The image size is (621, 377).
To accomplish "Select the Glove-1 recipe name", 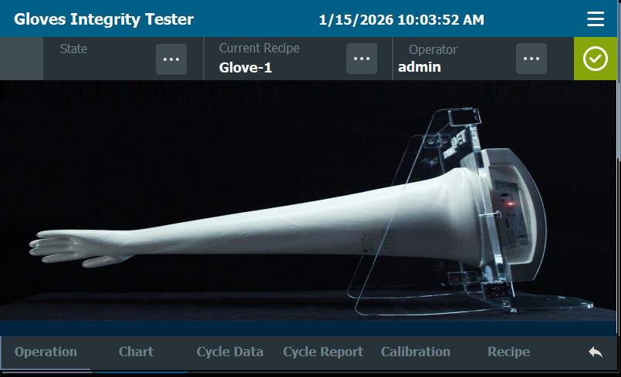I will [245, 68].
